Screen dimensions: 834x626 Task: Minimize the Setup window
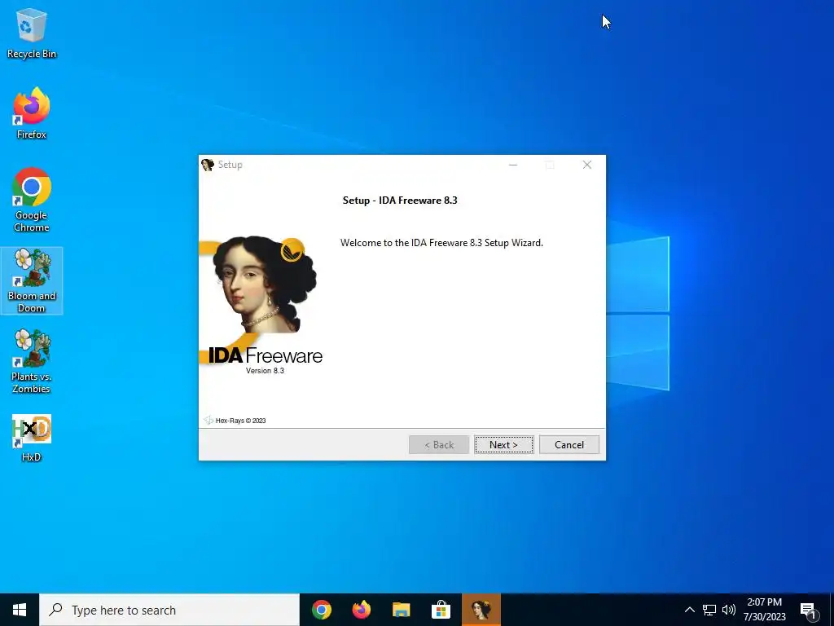513,165
